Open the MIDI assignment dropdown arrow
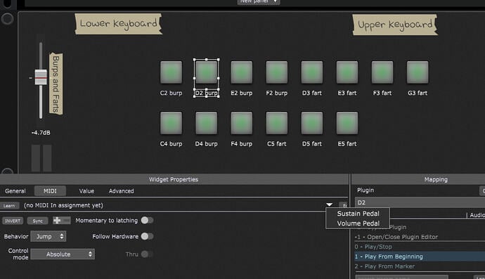This screenshot has width=485, height=279. (x=329, y=205)
